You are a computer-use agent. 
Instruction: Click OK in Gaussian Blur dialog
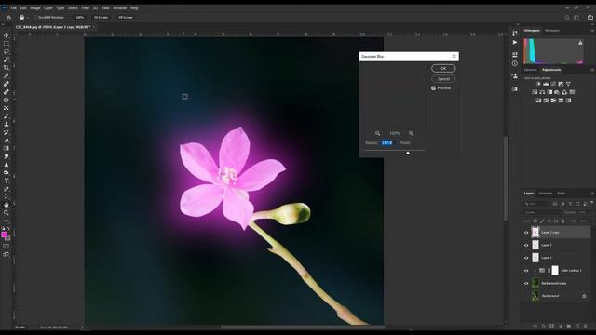pos(443,68)
